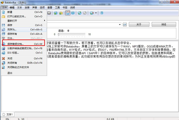Click the 保存 floppy disk icon
This screenshot has width=179, height=120.
click(4, 25)
